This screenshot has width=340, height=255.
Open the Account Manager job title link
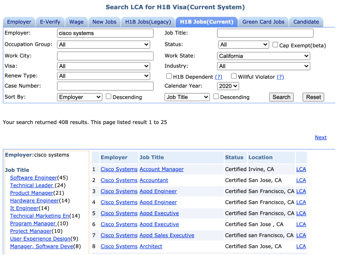[x=161, y=169]
